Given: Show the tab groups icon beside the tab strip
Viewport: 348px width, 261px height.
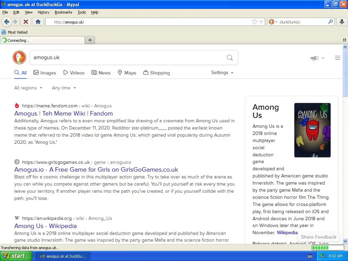Looking at the screenshot, I should [x=345, y=40].
